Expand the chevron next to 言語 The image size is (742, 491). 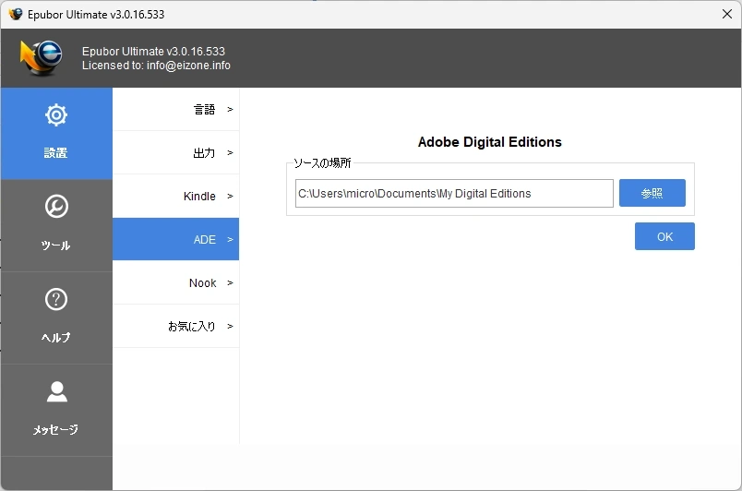tap(230, 109)
